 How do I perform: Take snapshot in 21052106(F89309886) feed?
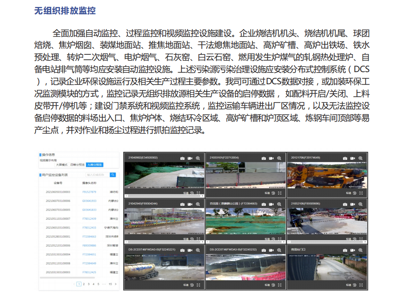click(345, 204)
